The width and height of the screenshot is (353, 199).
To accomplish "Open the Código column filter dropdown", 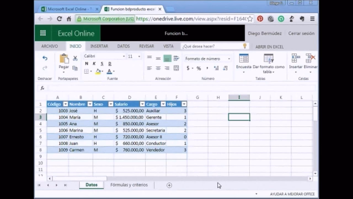I will [x=66, y=104].
